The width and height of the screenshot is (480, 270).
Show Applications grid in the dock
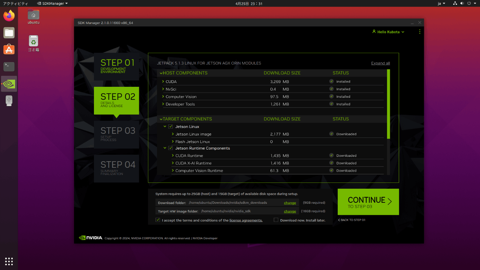(x=9, y=261)
